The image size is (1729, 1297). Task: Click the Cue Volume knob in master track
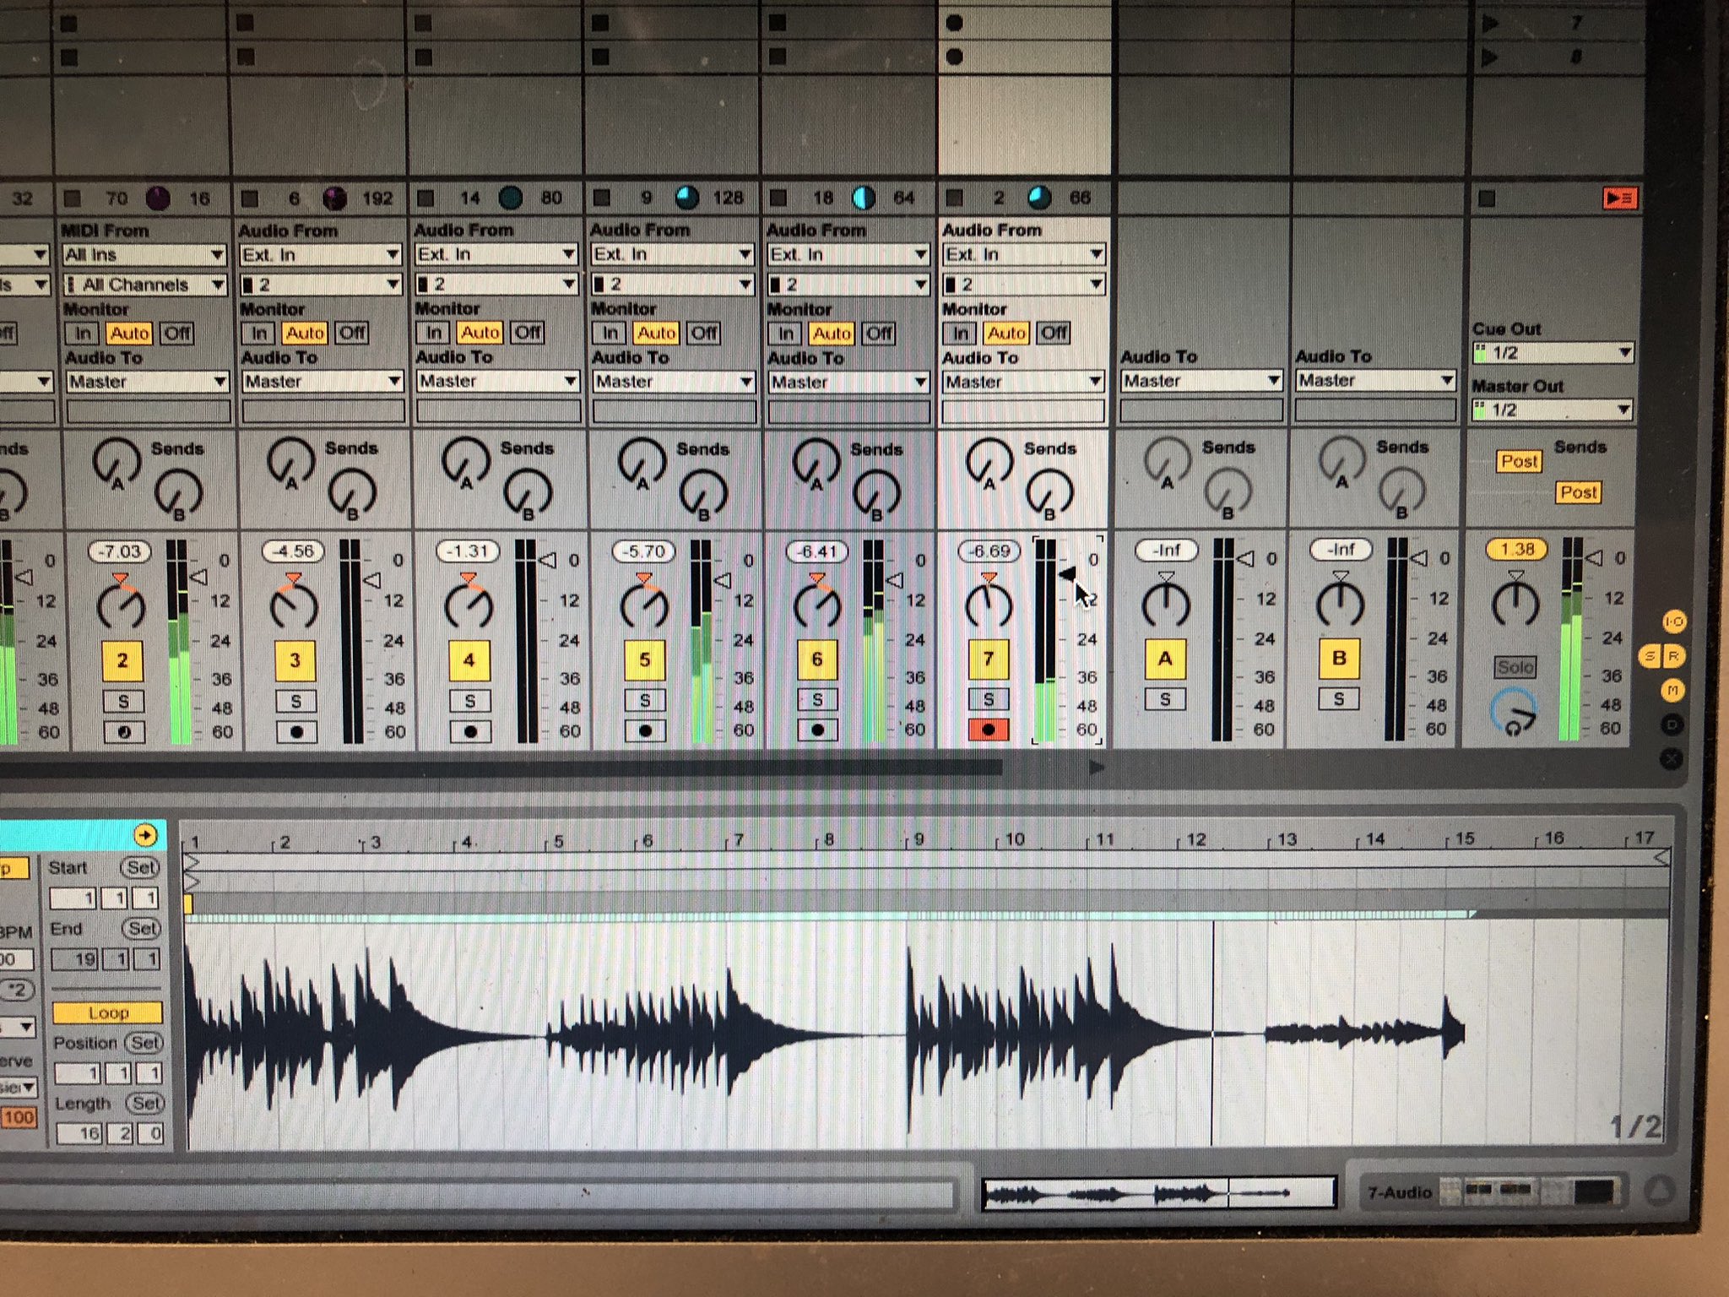[x=1513, y=712]
